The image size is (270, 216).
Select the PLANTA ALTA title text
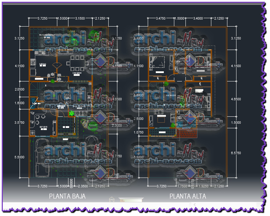tap(188, 196)
